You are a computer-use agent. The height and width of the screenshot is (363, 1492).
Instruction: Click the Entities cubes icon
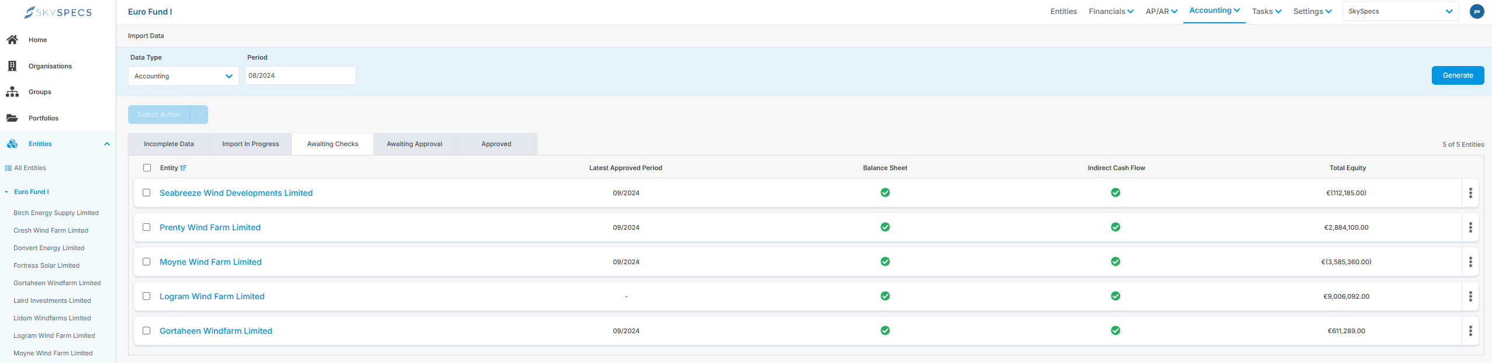[x=12, y=144]
